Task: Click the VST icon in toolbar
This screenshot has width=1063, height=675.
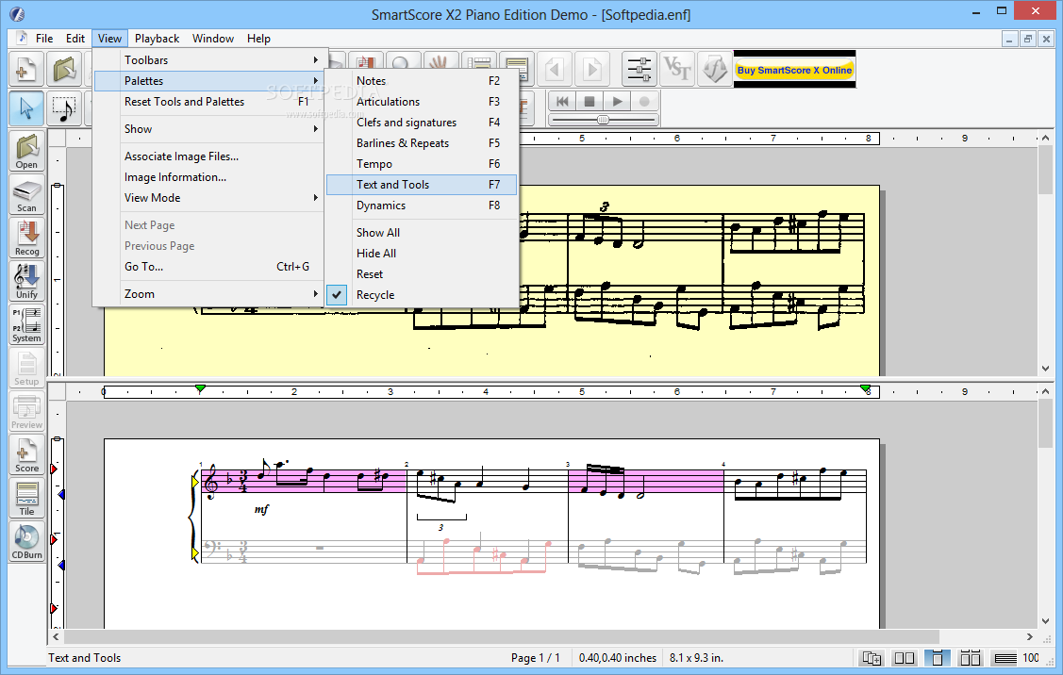Action: click(676, 69)
